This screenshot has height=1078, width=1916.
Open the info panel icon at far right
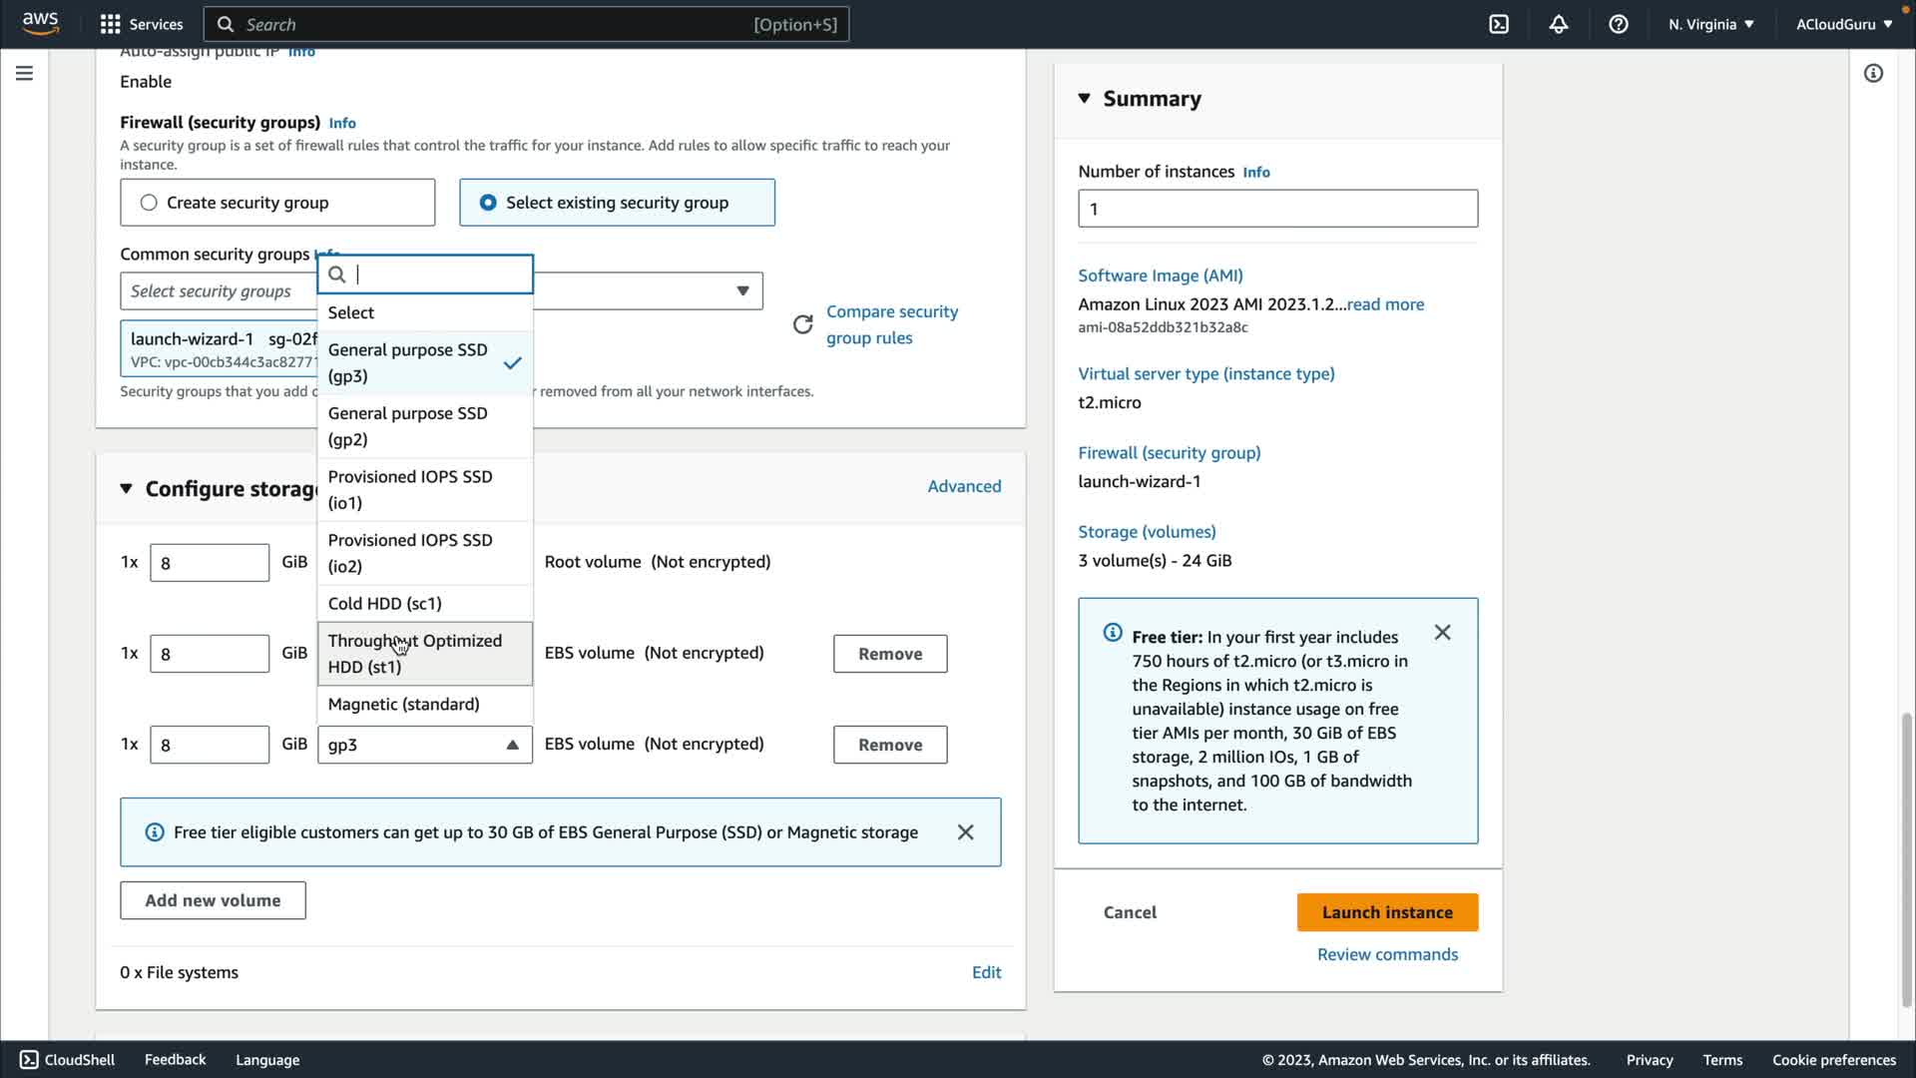(x=1873, y=73)
